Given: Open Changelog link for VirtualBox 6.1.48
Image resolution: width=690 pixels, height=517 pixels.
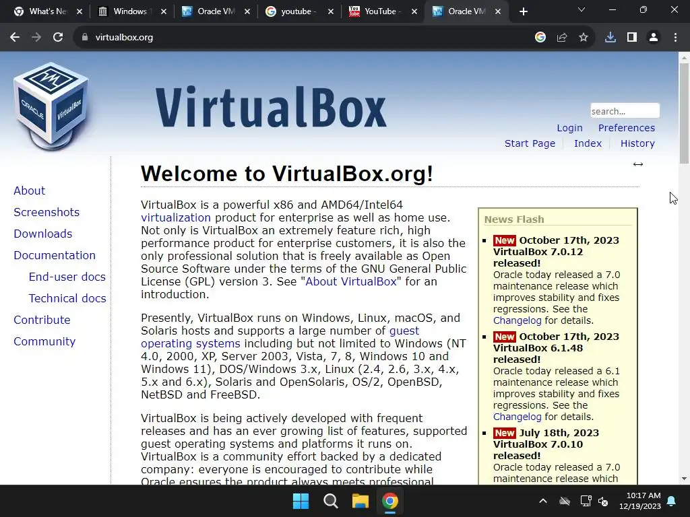Looking at the screenshot, I should pyautogui.click(x=517, y=417).
